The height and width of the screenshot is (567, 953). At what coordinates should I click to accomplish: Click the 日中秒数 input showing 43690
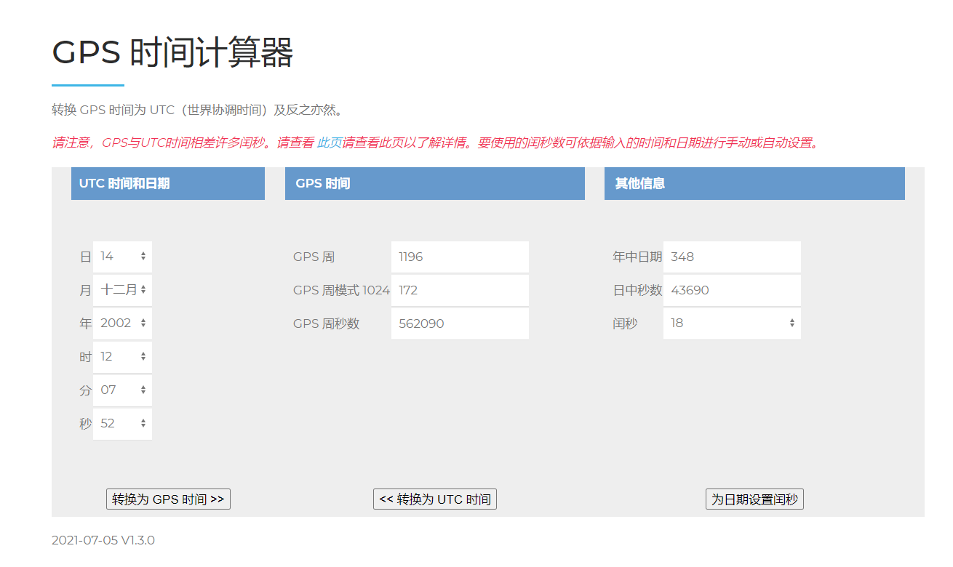tap(731, 290)
